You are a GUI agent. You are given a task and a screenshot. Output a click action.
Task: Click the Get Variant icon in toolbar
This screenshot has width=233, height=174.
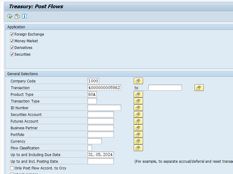tap(17, 16)
